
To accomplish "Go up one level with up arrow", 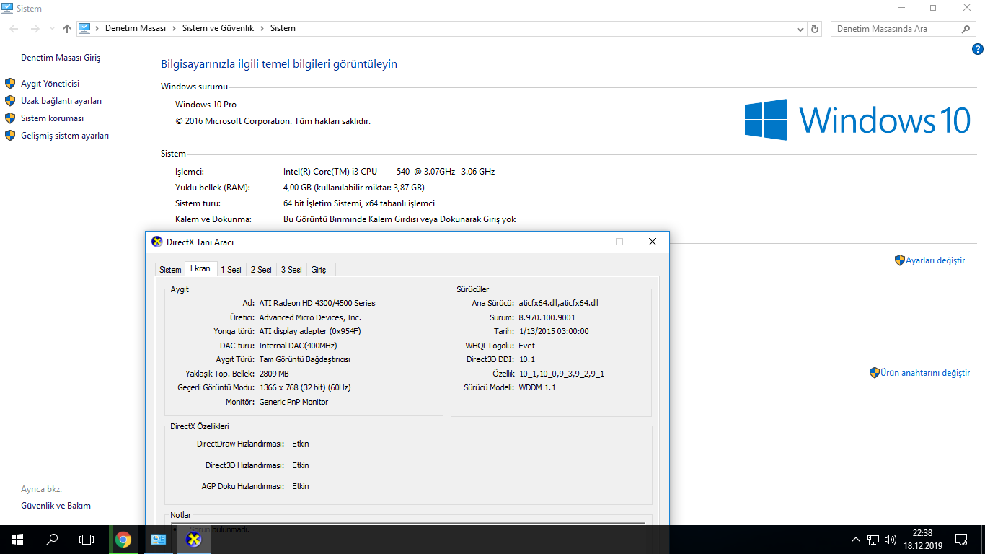I will [67, 29].
